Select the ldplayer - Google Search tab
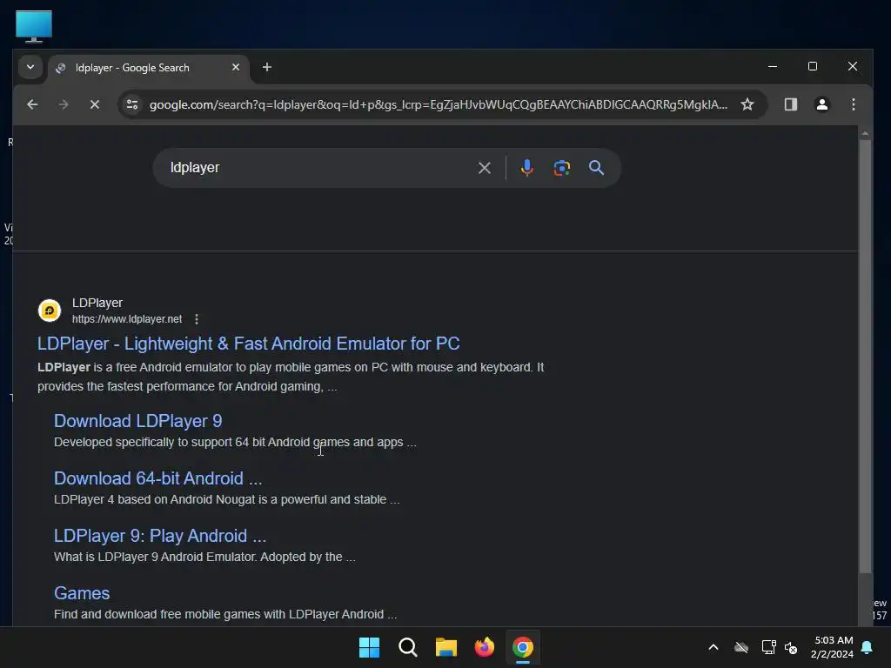Screen dimensions: 891x668 (x=148, y=68)
